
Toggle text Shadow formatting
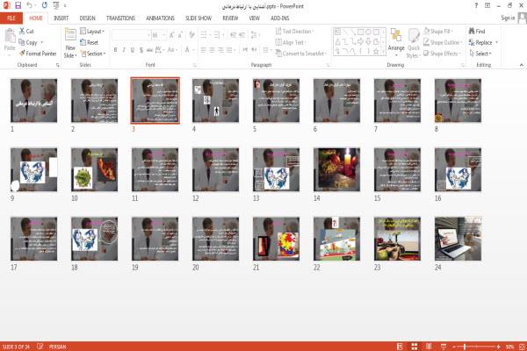pos(141,50)
